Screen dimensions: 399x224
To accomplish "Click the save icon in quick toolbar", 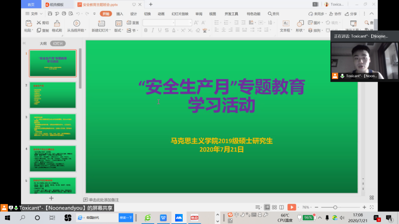I will coord(49,14).
